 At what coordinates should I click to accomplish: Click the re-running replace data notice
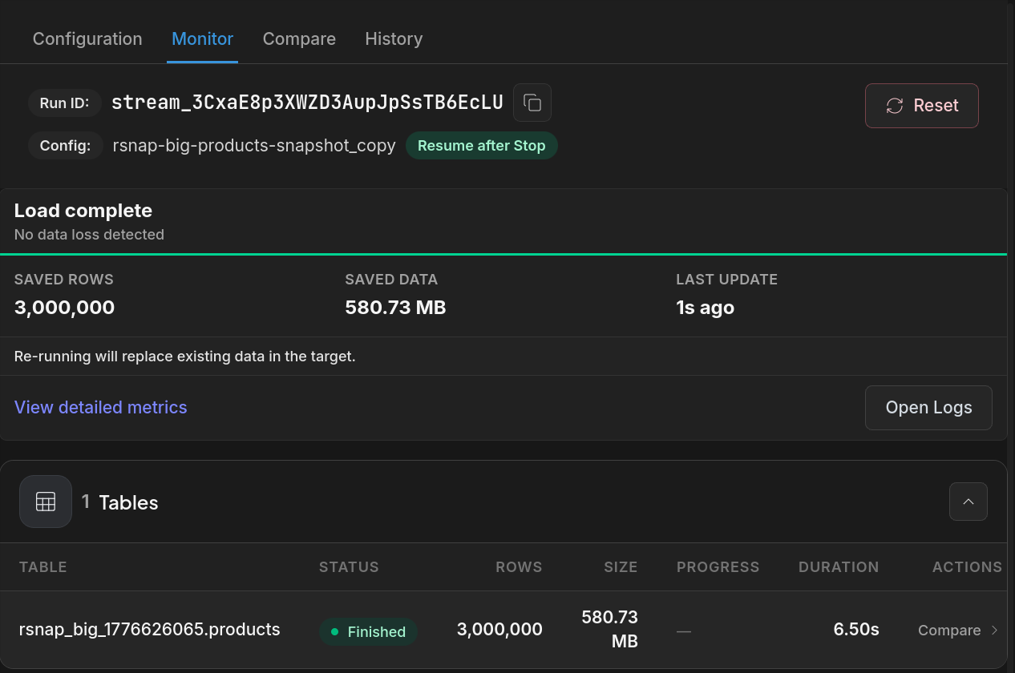[185, 357]
